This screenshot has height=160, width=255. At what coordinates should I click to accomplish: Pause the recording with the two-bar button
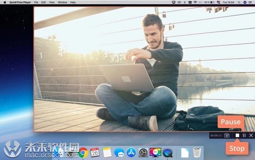click(x=244, y=135)
